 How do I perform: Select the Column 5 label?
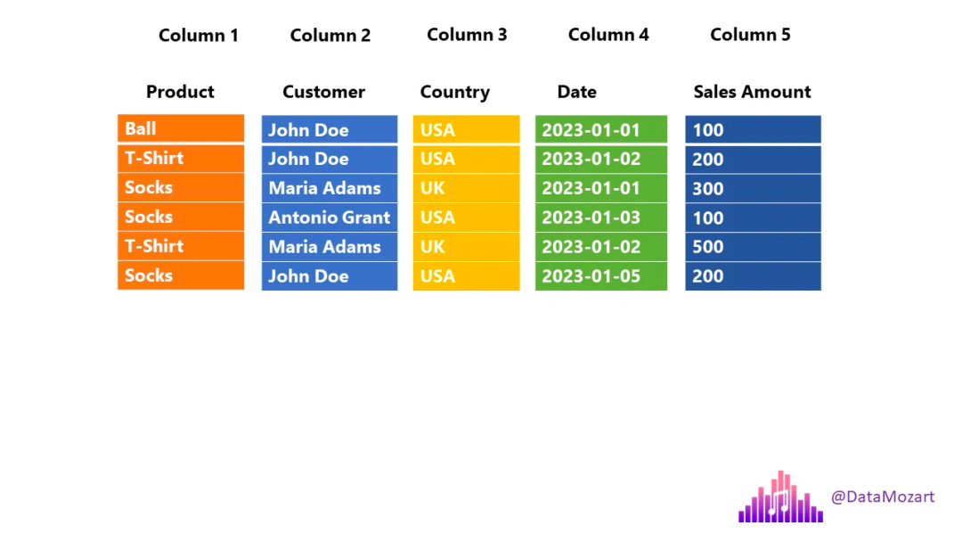tap(750, 35)
